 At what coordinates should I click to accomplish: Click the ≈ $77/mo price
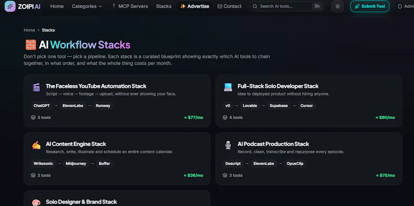tap(194, 117)
